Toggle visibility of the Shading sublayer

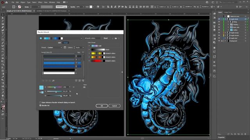pos(219,24)
